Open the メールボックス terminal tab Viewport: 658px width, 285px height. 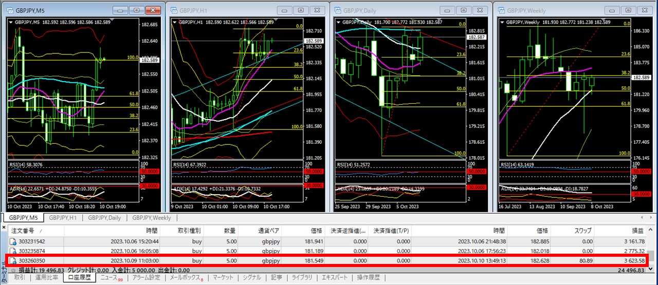[186, 278]
